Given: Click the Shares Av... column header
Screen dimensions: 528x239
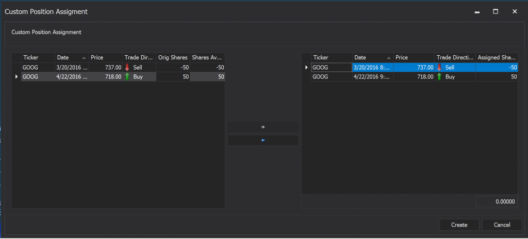Looking at the screenshot, I should coord(207,58).
